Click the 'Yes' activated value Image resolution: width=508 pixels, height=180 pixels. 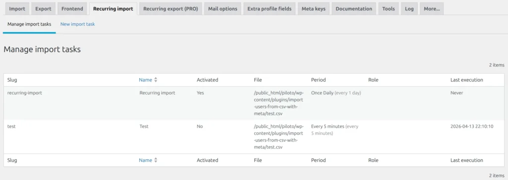200,93
